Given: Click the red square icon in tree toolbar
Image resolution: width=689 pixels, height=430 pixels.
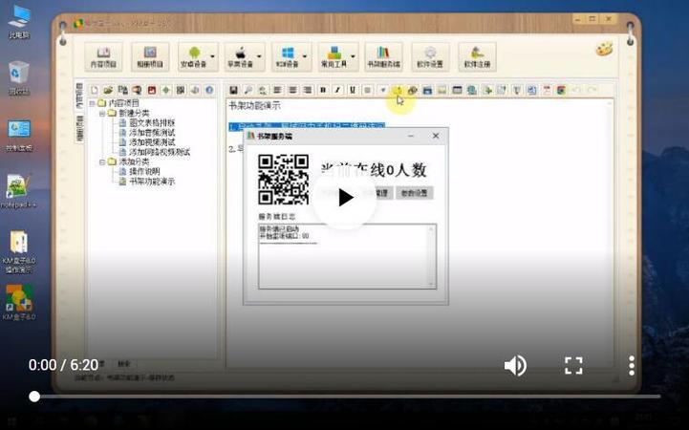Looking at the screenshot, I should 152,90.
